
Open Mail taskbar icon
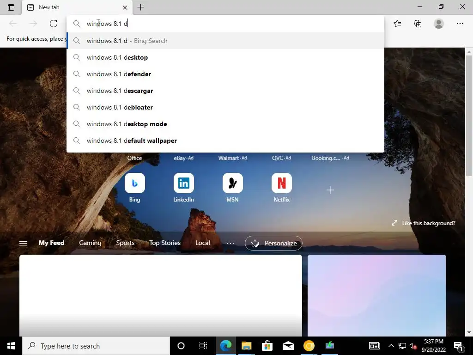[x=288, y=346]
